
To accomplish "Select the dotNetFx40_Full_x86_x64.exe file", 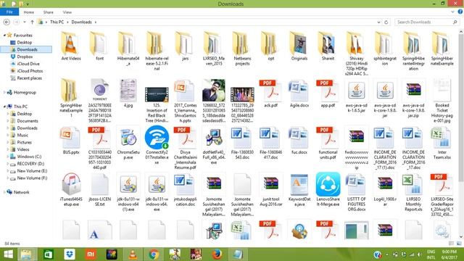I will pyautogui.click(x=214, y=145).
